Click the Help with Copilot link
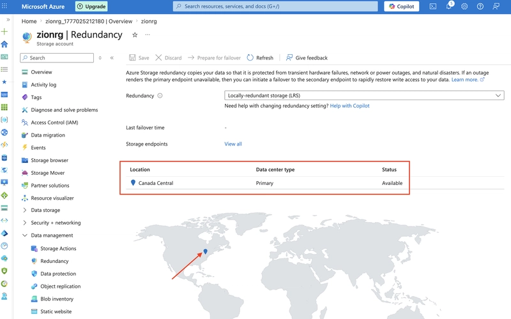The image size is (511, 319). (349, 106)
